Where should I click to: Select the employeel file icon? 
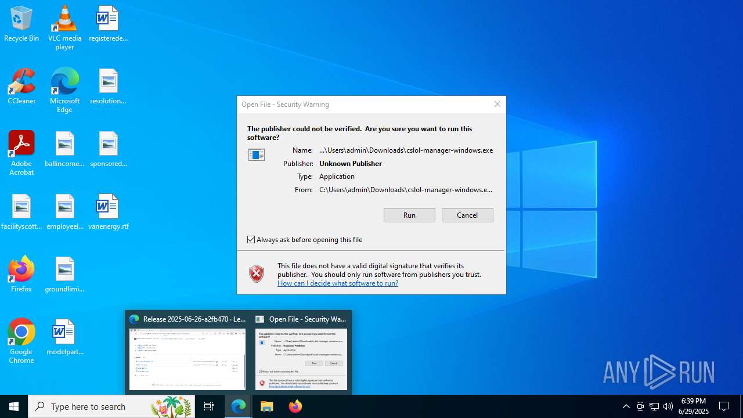pos(64,212)
